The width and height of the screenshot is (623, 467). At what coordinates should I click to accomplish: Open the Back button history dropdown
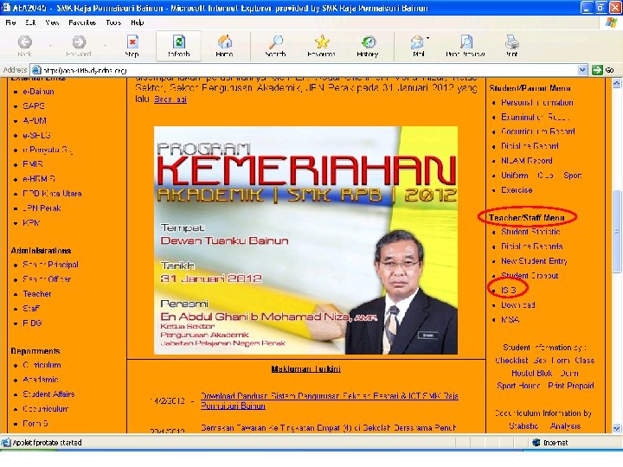(50, 46)
